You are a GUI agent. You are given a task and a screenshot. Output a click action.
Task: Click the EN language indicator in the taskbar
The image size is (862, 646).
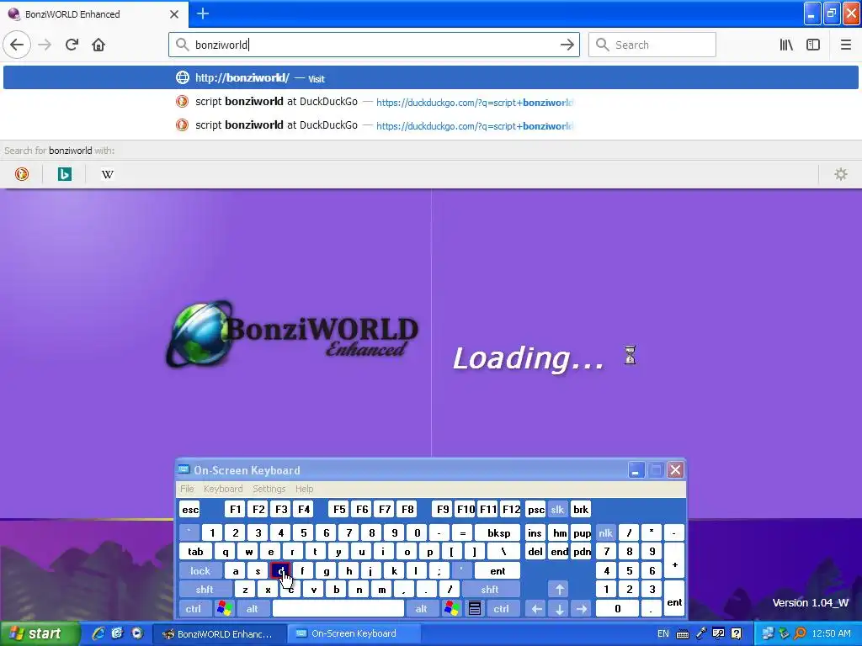point(663,634)
